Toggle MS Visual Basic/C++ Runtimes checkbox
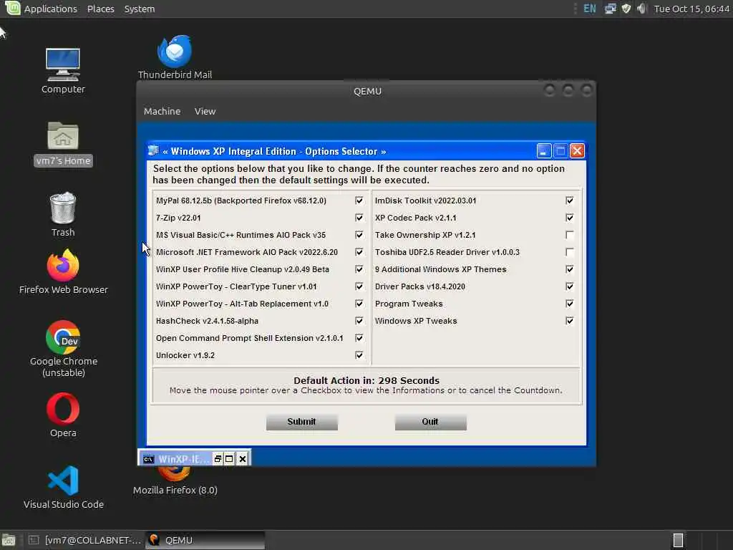Viewport: 733px width, 550px height. tap(359, 235)
